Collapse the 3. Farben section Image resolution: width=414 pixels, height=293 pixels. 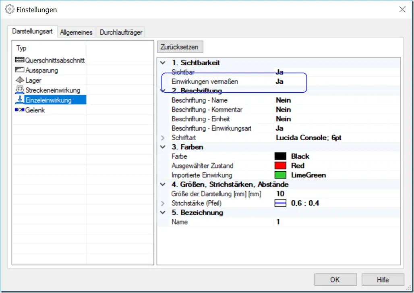pos(163,147)
